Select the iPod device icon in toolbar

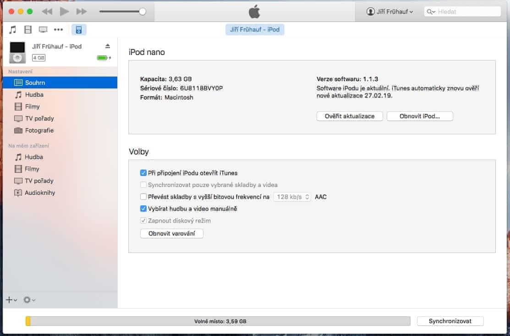coord(79,30)
